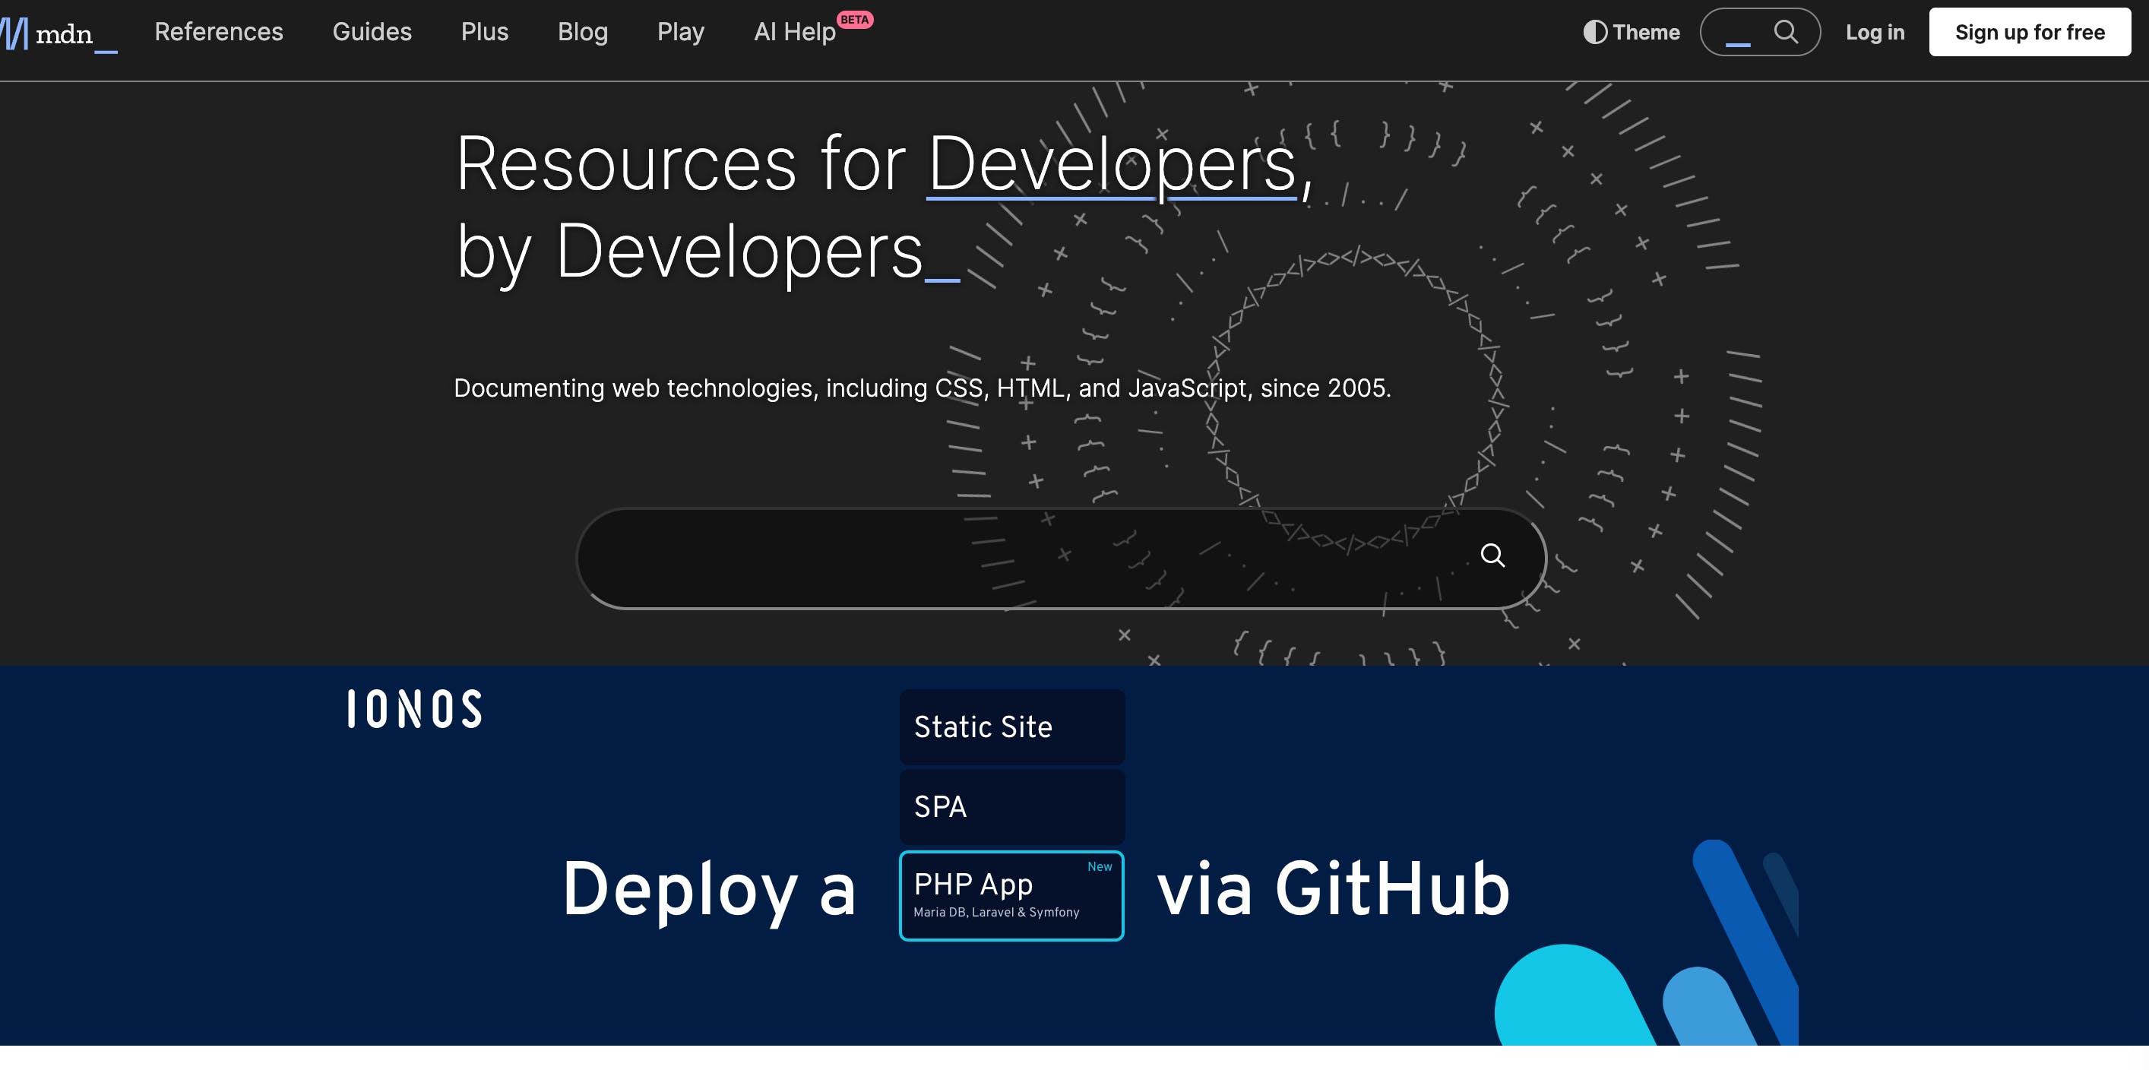Click the BETA badge next to AI Help

point(854,19)
